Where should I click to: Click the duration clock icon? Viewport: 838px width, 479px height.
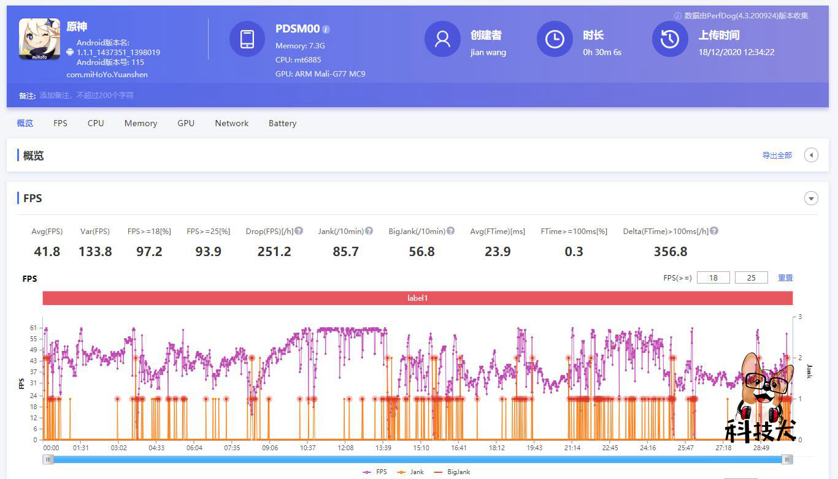tap(555, 39)
